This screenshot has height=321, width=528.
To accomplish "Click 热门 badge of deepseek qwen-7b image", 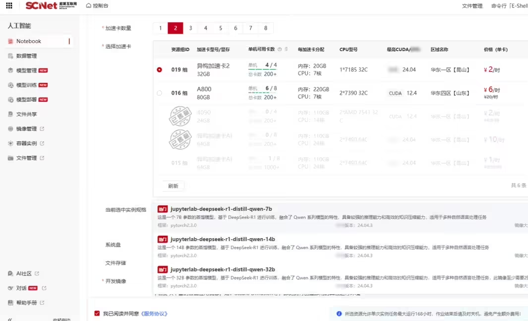I will pyautogui.click(x=163, y=209).
